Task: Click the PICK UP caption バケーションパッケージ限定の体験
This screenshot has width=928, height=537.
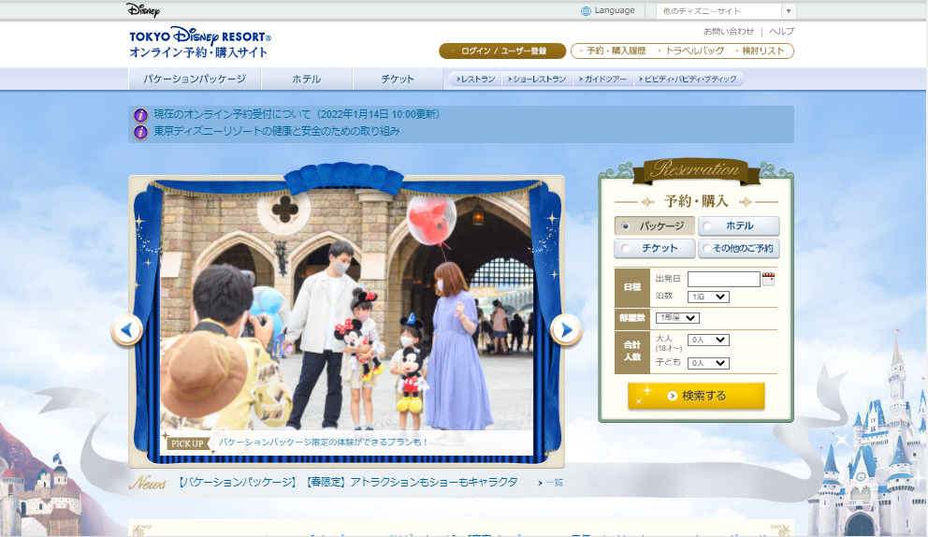Action: (323, 443)
